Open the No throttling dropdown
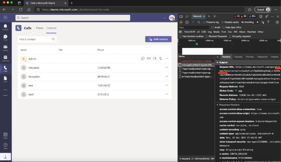The height and width of the screenshot is (162, 281). coord(250,22)
